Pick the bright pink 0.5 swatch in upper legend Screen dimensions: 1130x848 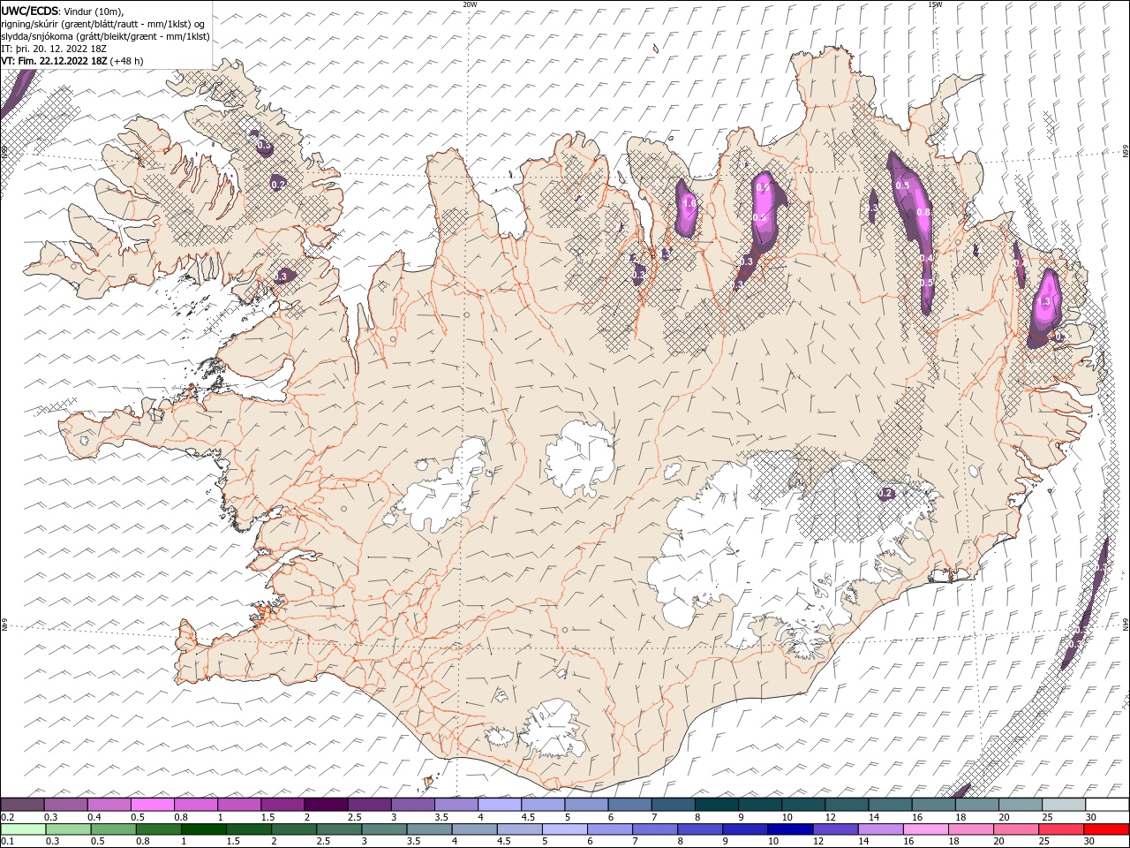(152, 804)
